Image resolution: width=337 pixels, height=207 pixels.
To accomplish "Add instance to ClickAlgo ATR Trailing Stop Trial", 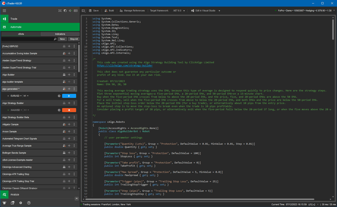I will tap(69, 181).
